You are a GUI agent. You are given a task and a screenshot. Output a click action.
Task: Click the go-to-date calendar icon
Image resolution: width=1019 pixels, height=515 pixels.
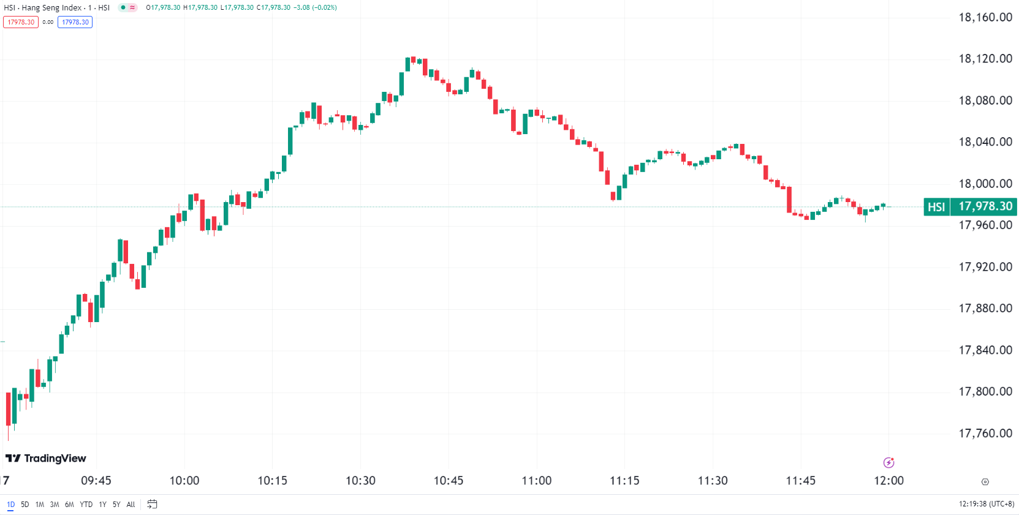point(153,504)
